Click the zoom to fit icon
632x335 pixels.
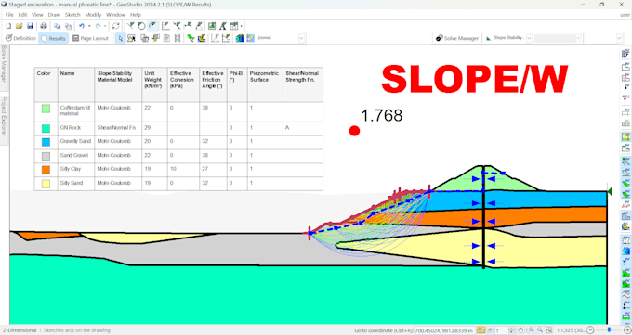click(x=549, y=330)
